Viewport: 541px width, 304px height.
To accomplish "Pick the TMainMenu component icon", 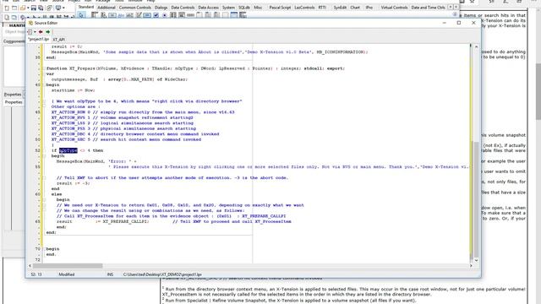I will (95, 15).
